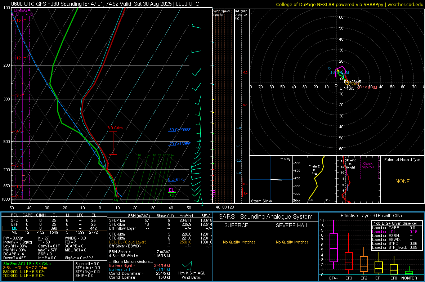Click the 'based on STPC: 0.06' line
425x282 pixels.
click(x=395, y=243)
